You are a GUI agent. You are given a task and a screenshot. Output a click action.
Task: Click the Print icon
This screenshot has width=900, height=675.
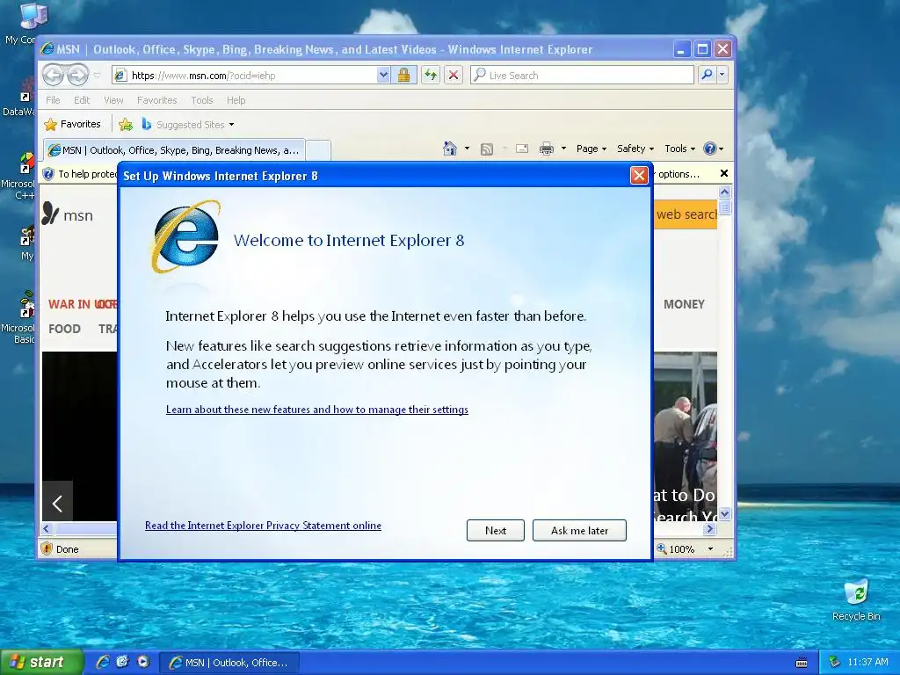pyautogui.click(x=547, y=149)
